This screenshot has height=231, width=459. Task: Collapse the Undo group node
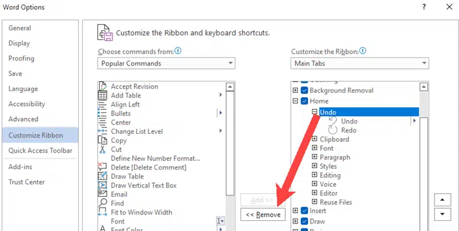point(314,112)
